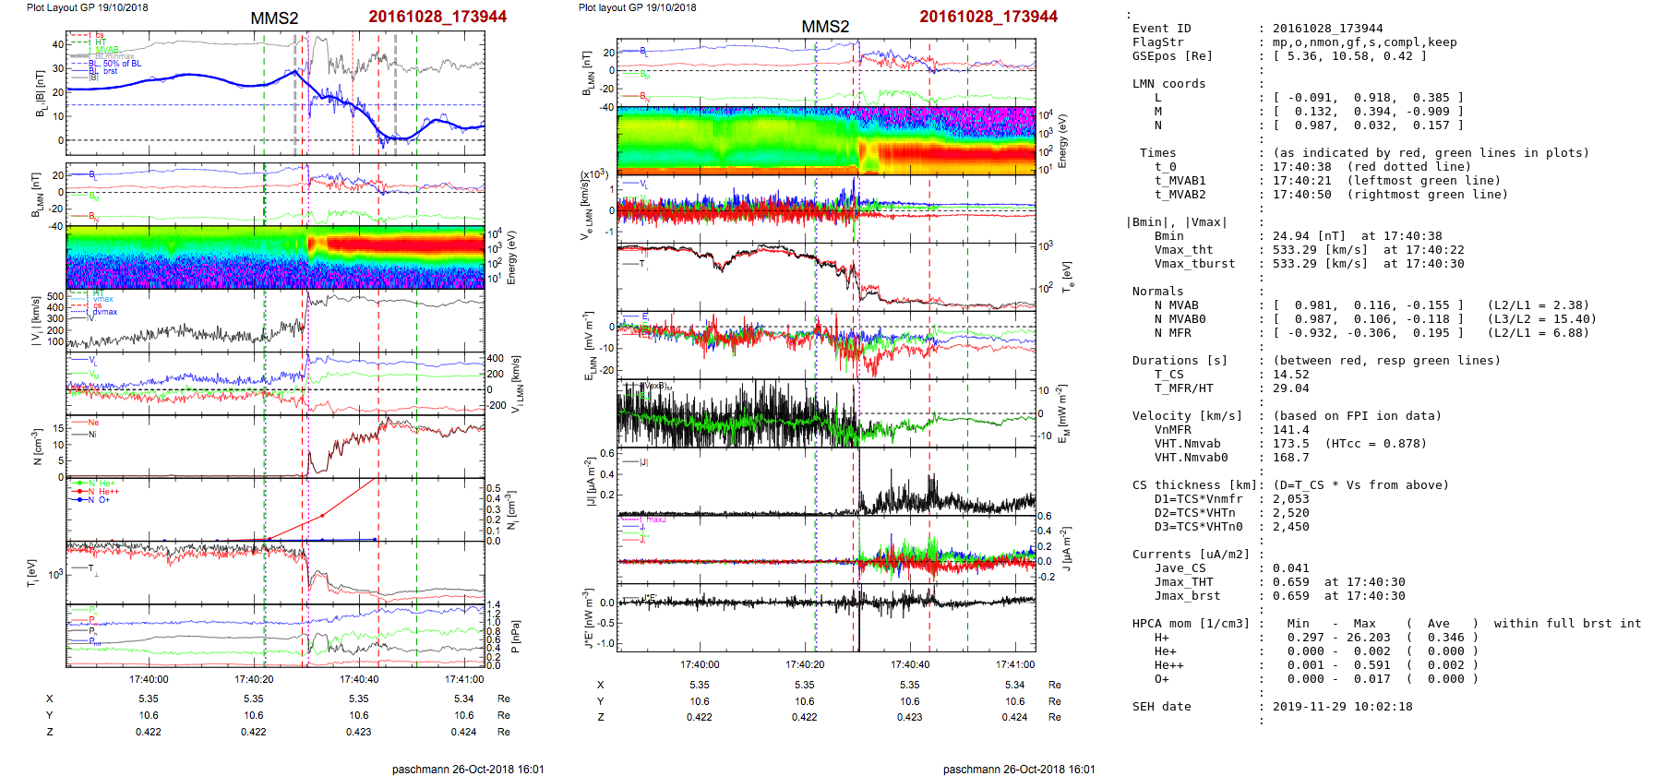Click the Plot Layout GP text at top left
Image resolution: width=1665 pixels, height=776 pixels.
87,7
